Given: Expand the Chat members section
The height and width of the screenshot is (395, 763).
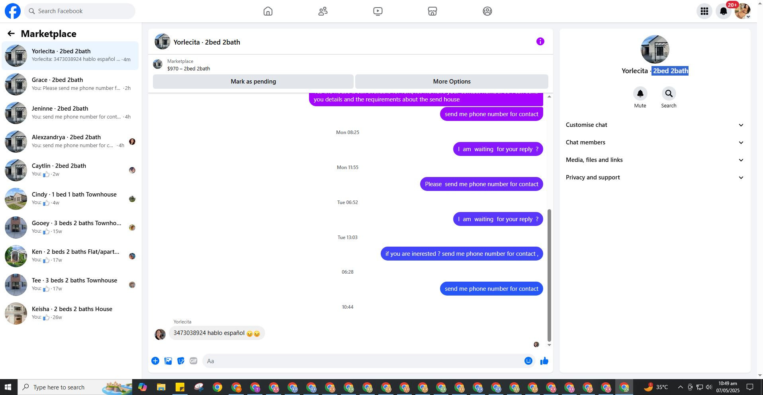Looking at the screenshot, I should [x=655, y=142].
